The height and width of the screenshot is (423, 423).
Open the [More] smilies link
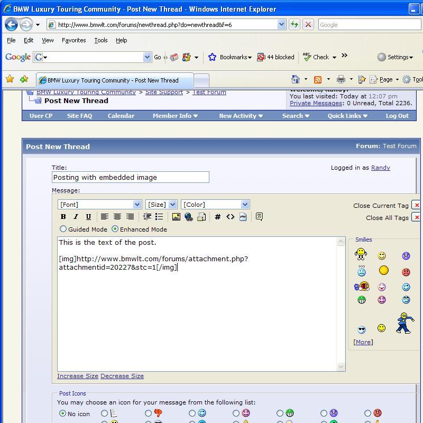point(363,342)
